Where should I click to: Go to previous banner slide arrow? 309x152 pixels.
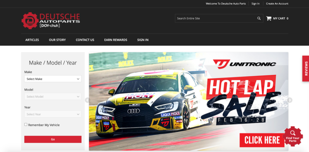(x=88, y=100)
